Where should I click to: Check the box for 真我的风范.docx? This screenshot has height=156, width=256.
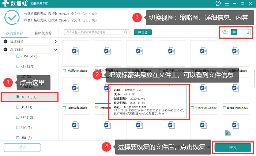click(x=225, y=108)
